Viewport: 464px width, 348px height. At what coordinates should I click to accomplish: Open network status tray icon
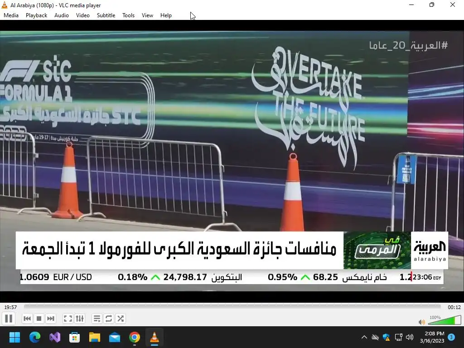[398, 337]
